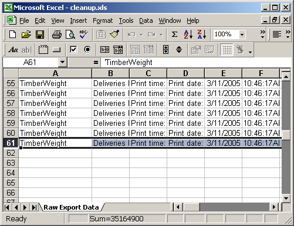Select the Edit Box abl forms tool
This screenshot has height=226, width=294.
26,50
